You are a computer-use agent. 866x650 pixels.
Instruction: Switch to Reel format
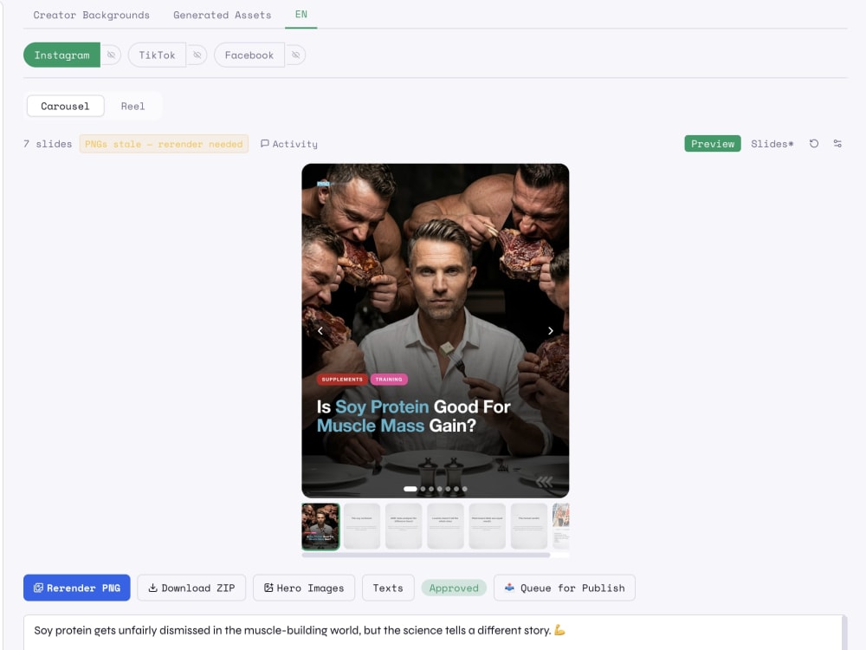coord(132,106)
